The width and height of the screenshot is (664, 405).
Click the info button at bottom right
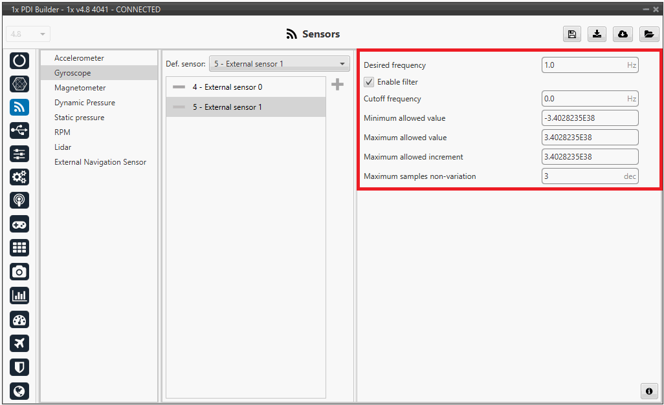click(648, 391)
